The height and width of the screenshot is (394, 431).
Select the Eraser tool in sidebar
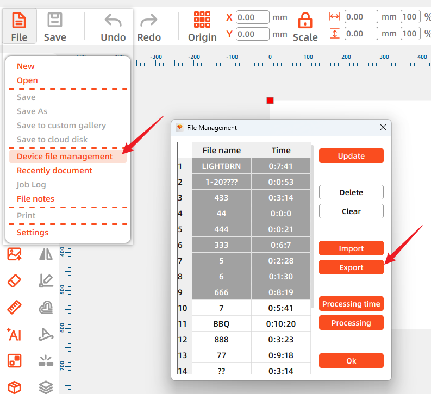[x=14, y=280]
